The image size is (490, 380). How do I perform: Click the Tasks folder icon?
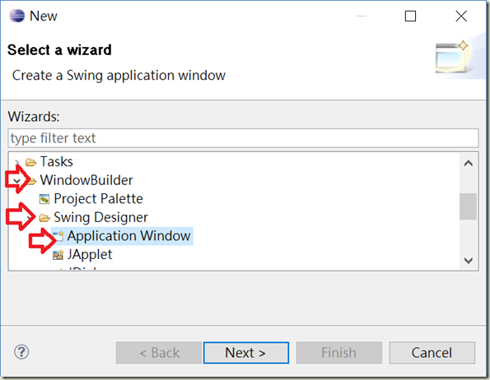(x=31, y=162)
